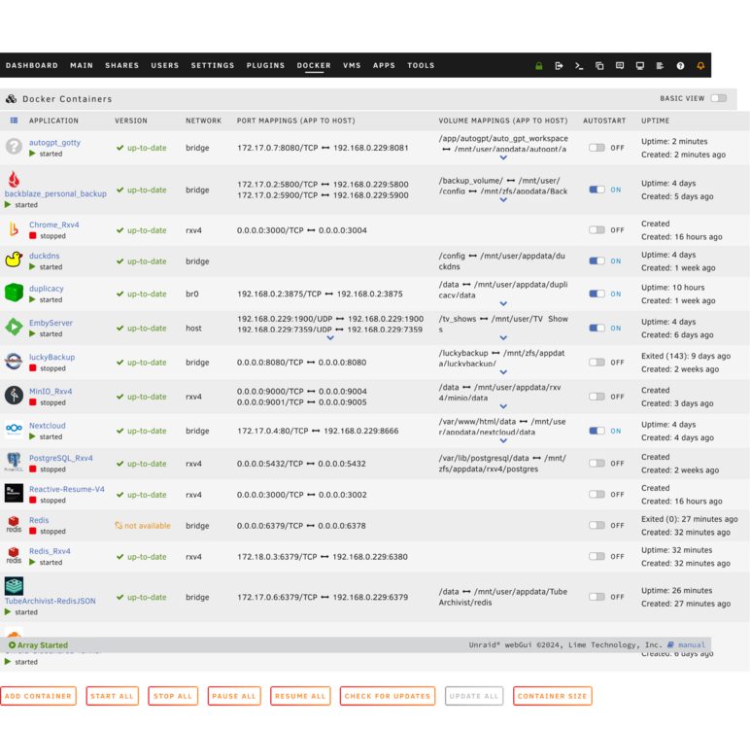Viewport: 750px width, 729px height.
Task: Expand volume mappings for MinIO_Rxv4
Action: [503, 406]
